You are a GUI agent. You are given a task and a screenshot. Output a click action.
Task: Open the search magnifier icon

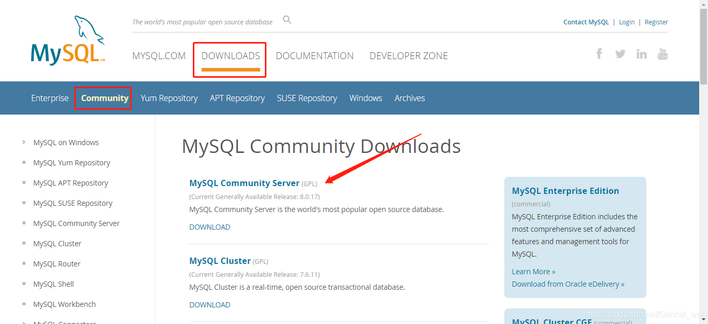point(287,20)
